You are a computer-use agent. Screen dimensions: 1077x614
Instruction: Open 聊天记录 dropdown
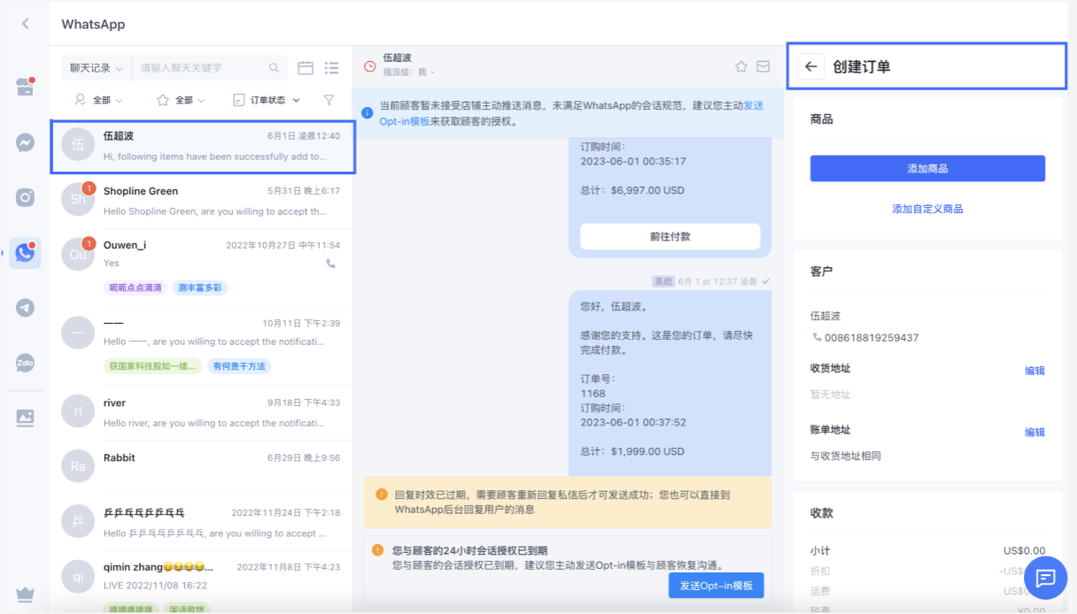click(97, 67)
